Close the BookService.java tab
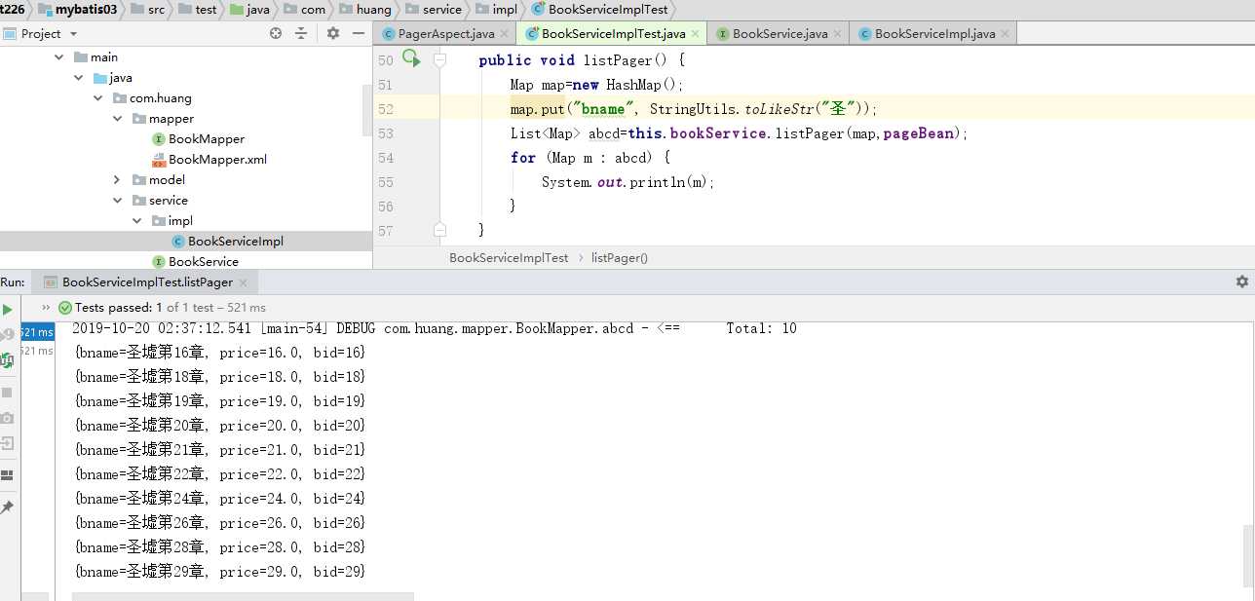Viewport: 1255px width, 601px height. click(838, 34)
